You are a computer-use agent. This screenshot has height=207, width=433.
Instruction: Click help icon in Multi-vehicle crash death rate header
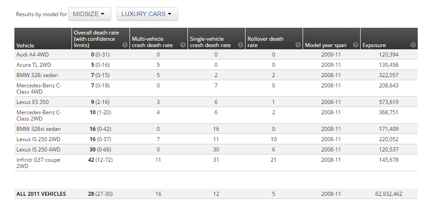[183, 45]
